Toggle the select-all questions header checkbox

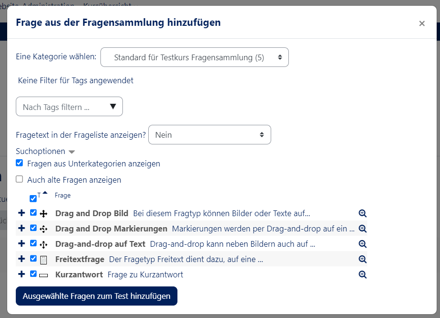pyautogui.click(x=33, y=198)
